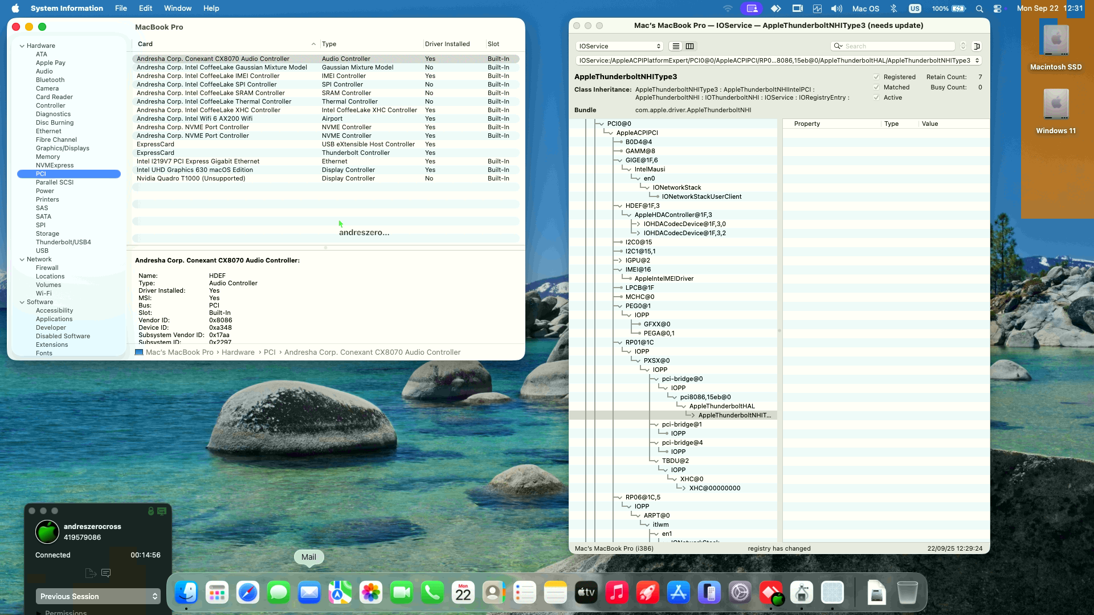
Task: Collapse the Software section in sidebar
Action: pyautogui.click(x=22, y=302)
